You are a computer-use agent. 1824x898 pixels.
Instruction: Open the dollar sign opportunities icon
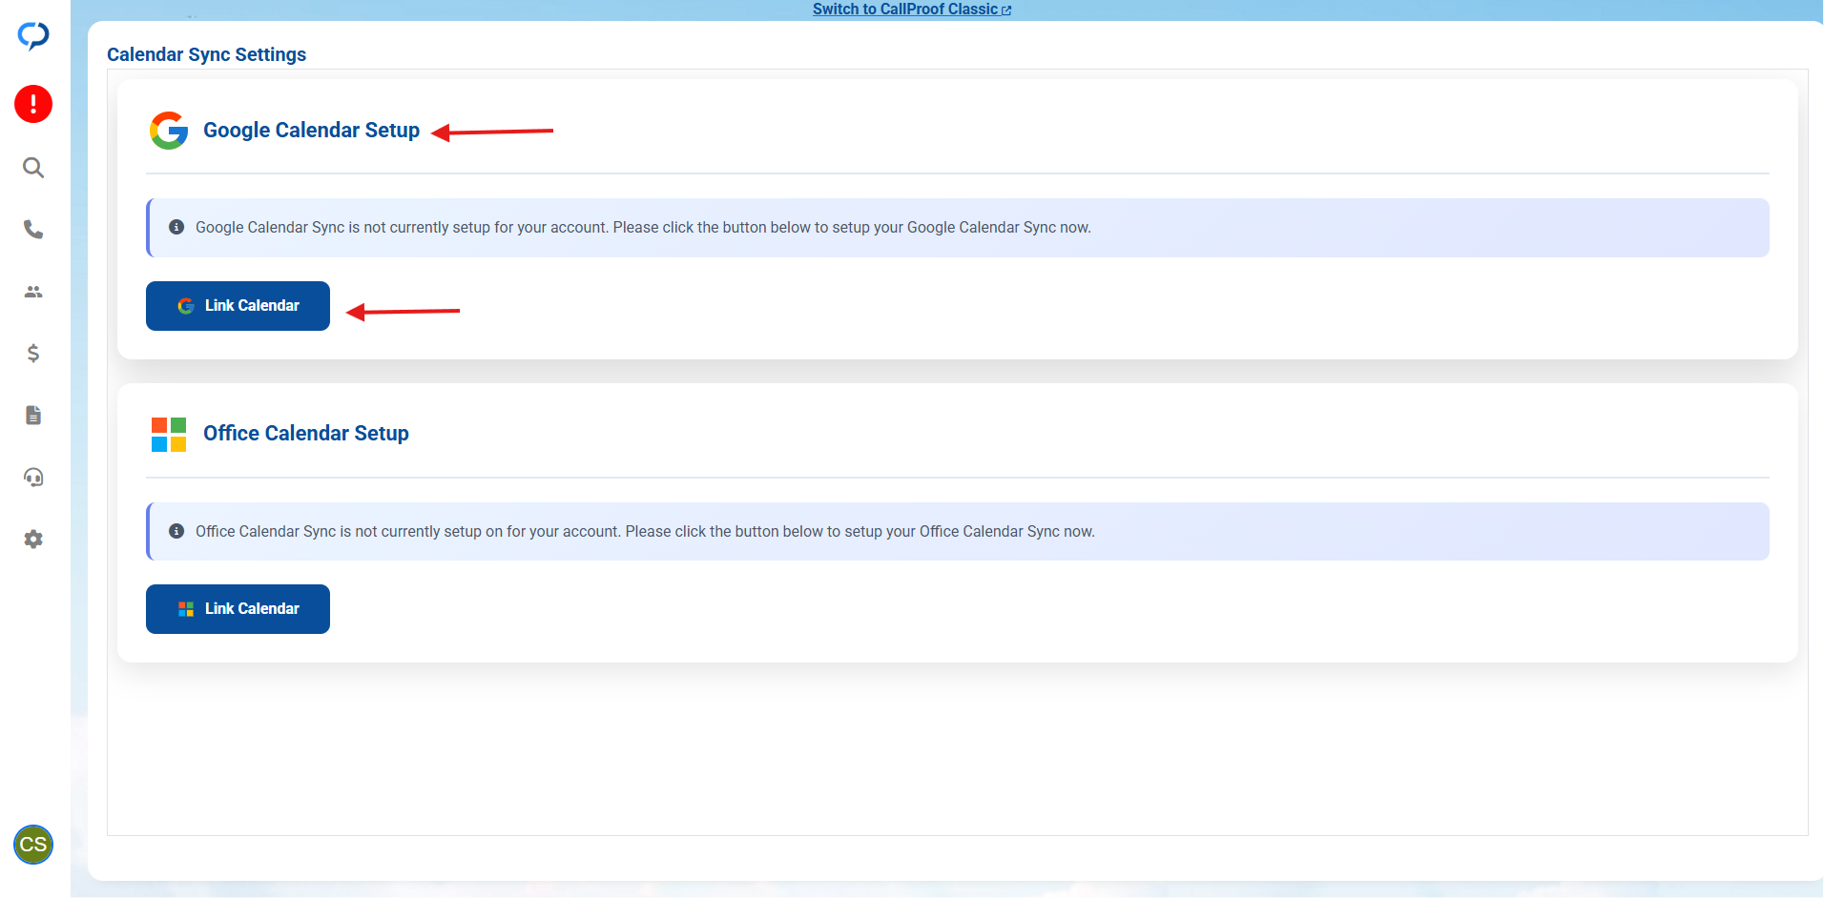click(x=33, y=354)
